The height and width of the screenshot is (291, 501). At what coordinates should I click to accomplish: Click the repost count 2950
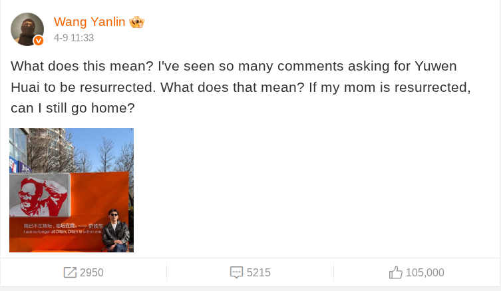tap(92, 272)
